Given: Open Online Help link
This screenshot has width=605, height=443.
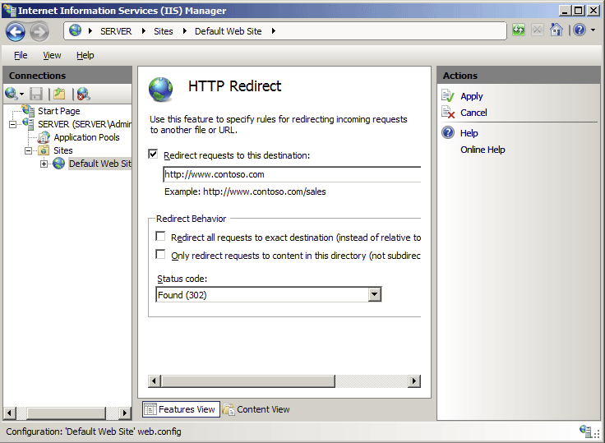Looking at the screenshot, I should [483, 150].
